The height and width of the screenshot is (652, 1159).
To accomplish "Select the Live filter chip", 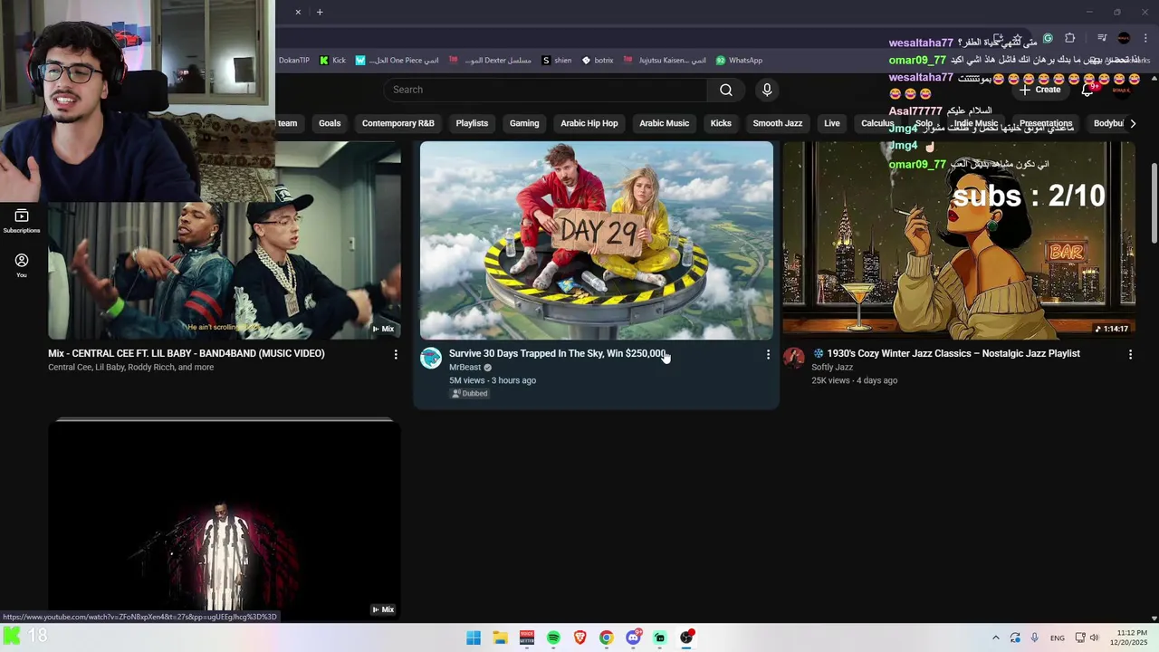I will click(832, 123).
